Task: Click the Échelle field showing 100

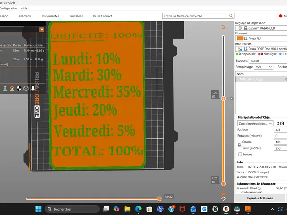Action: coord(280,142)
